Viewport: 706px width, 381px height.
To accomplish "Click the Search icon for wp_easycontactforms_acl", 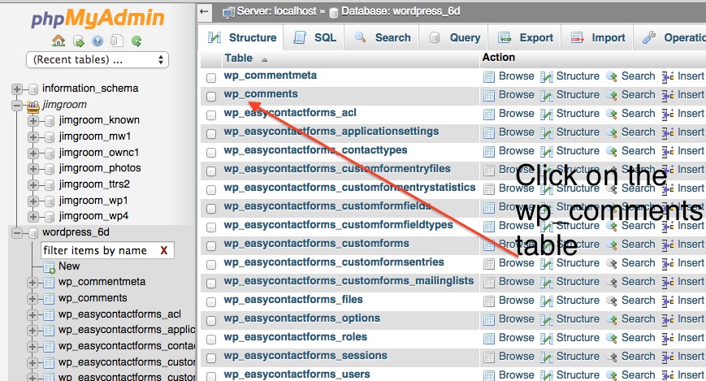I will pyautogui.click(x=612, y=115).
